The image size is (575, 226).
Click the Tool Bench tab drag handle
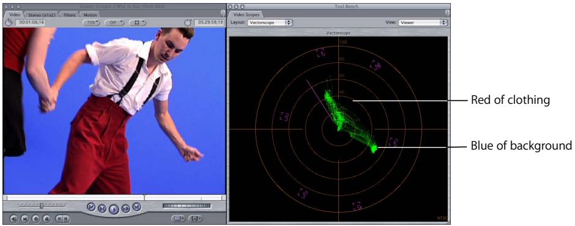coord(447,14)
